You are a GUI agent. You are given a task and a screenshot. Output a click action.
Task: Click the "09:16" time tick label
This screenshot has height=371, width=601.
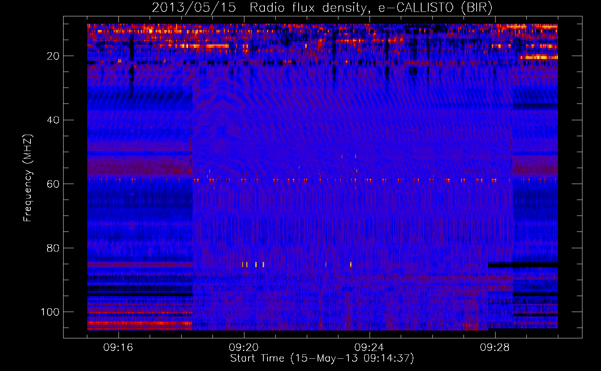click(x=118, y=348)
